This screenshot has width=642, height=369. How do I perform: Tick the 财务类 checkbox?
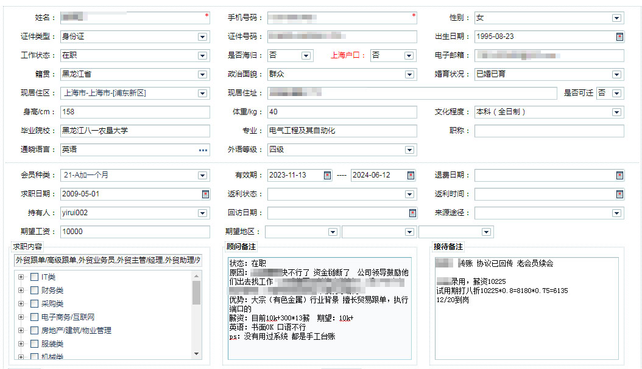coord(34,291)
